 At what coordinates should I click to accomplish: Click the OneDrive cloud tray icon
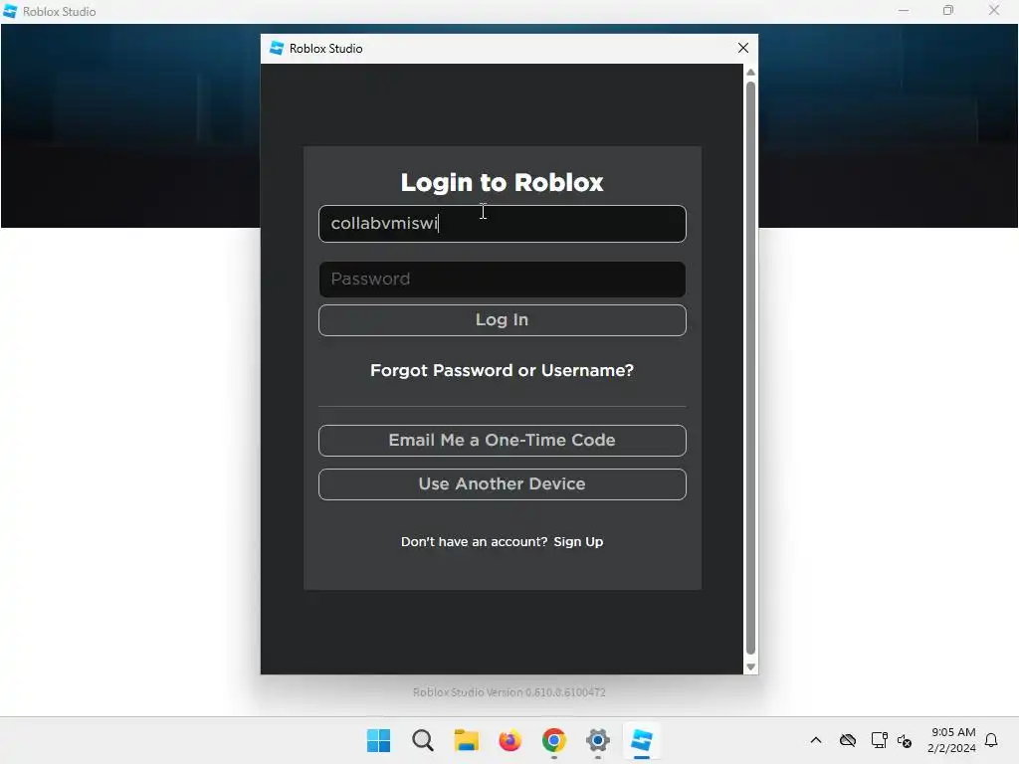848,740
